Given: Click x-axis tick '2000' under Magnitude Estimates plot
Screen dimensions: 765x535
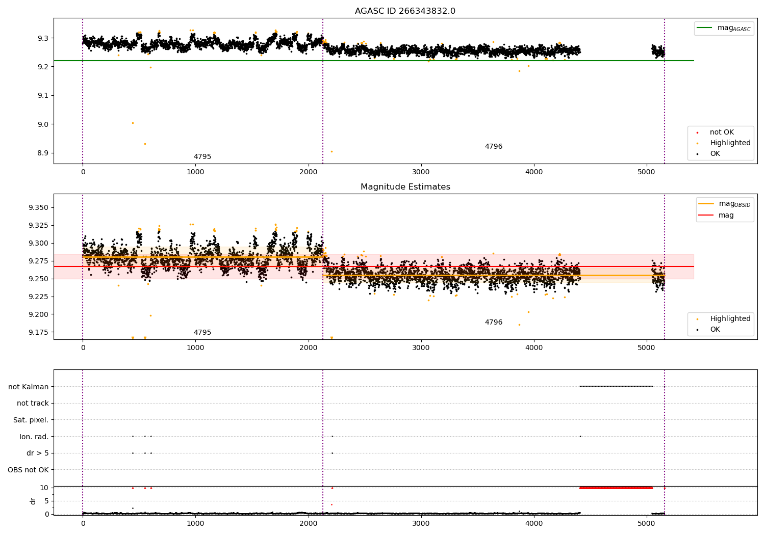Looking at the screenshot, I should click(308, 348).
